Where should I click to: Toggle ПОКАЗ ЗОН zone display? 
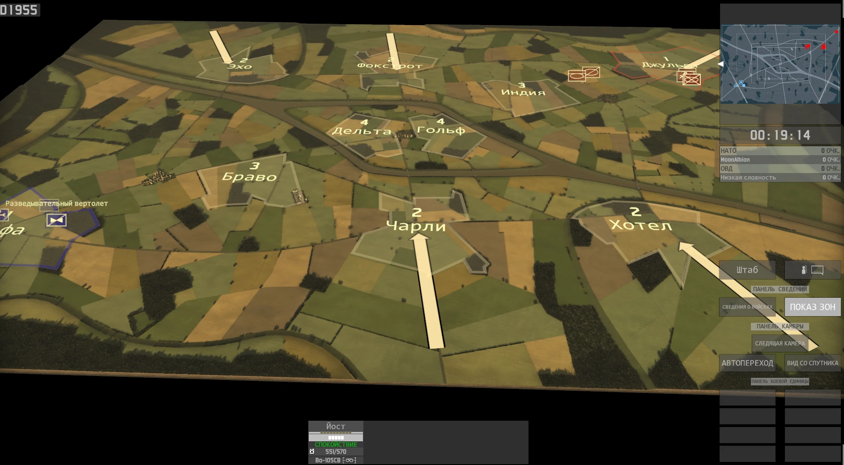[x=813, y=307]
